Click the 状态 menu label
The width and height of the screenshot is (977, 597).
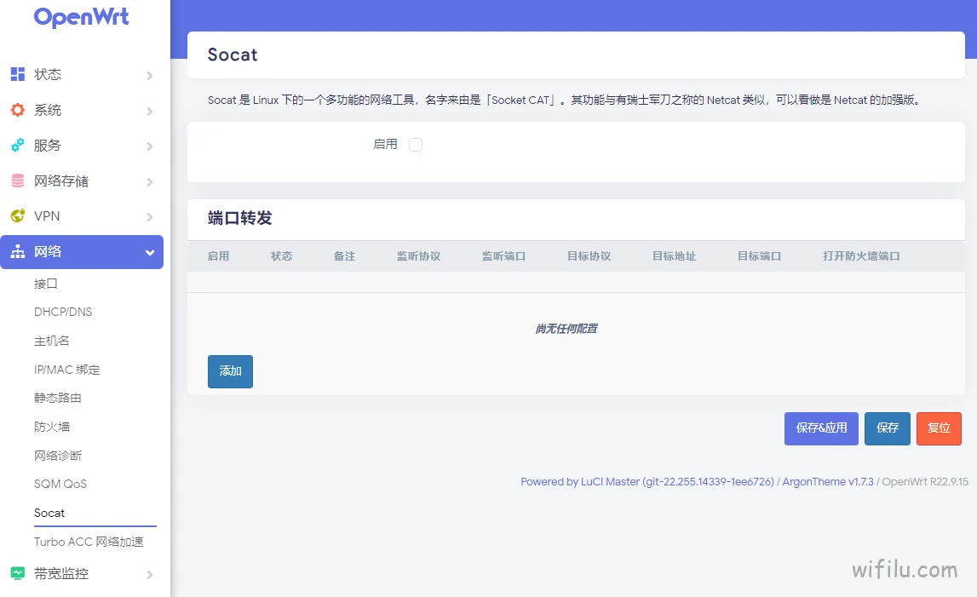(48, 74)
